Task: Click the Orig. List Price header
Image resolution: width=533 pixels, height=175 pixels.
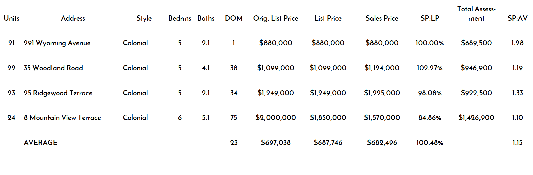Action: click(x=276, y=18)
